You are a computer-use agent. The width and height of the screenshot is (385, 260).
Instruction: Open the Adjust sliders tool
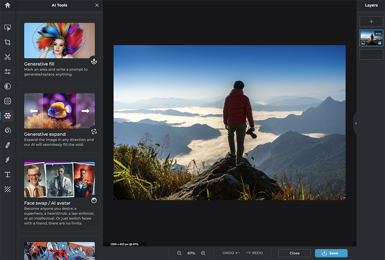(8, 72)
